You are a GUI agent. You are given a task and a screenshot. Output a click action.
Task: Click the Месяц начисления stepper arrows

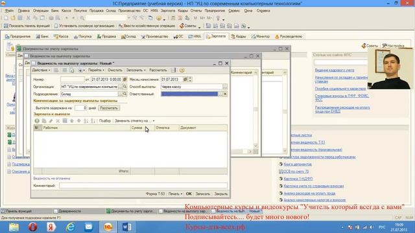190,79
